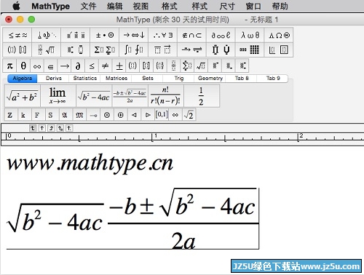
Task: Insert the partial derivative symbol
Action: 78,65
